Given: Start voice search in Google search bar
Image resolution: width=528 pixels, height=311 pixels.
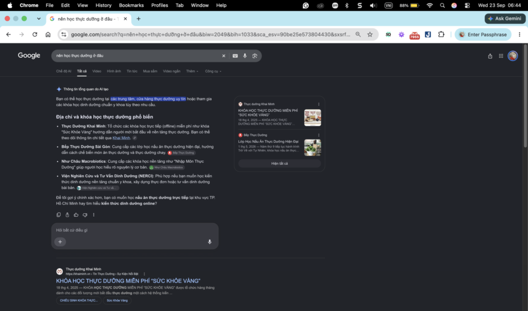Looking at the screenshot, I should 245,56.
